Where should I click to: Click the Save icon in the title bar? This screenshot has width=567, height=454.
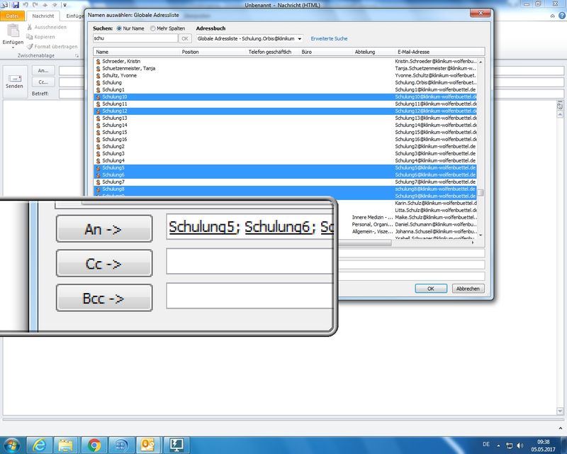(16, 5)
